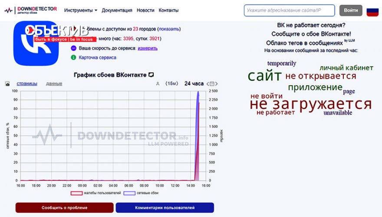
Task: Click the VKontakte service logo
Action: (36, 43)
